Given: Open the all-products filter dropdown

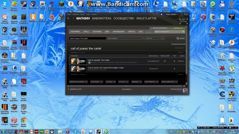Looking at the screenshot, I should 126,38.
